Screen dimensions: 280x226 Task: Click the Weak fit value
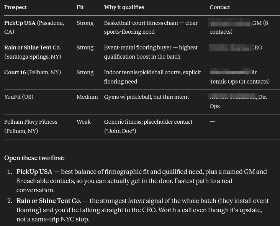pos(84,122)
